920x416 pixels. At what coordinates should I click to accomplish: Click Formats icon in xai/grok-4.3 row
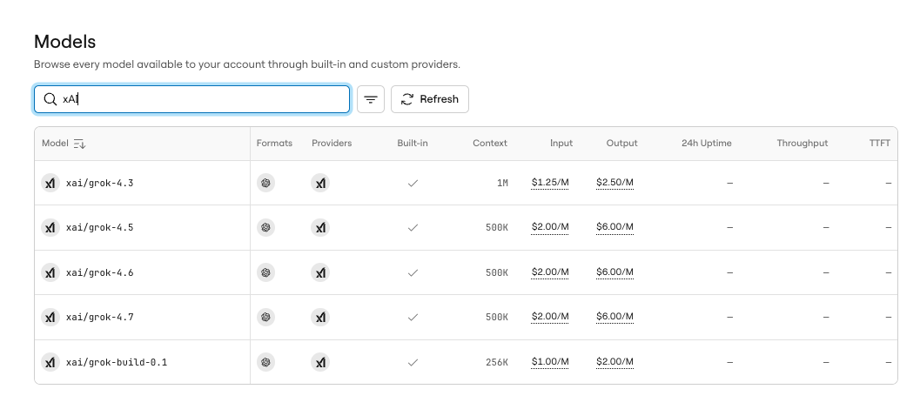(265, 183)
